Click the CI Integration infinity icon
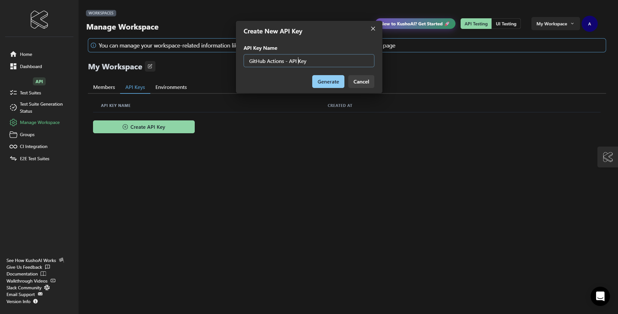The width and height of the screenshot is (618, 314). click(x=13, y=147)
